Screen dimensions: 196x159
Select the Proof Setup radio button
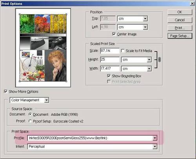point(30,121)
